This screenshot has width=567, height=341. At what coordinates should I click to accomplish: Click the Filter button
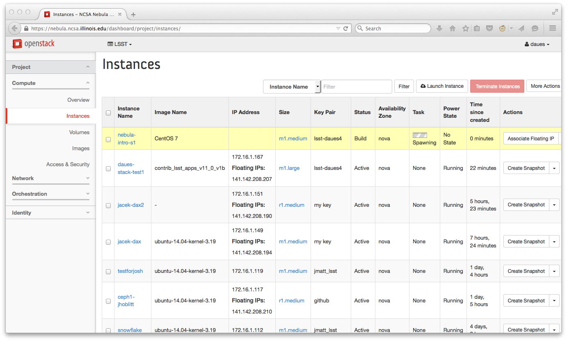(404, 86)
